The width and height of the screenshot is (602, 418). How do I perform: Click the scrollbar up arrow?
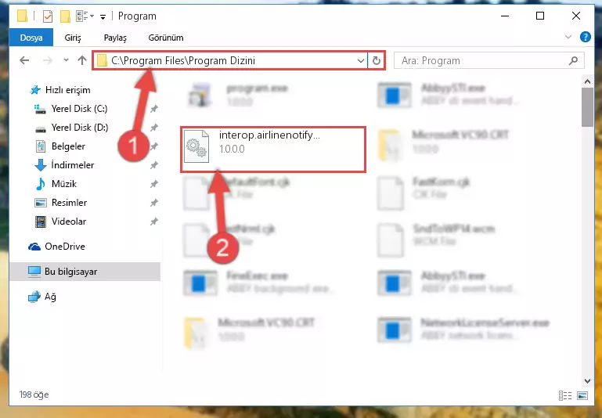[x=587, y=81]
